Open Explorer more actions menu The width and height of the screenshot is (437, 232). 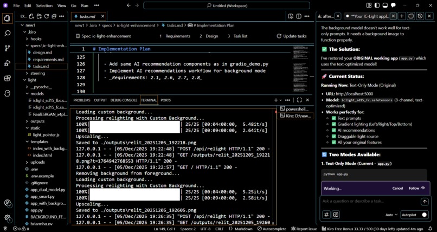click(x=62, y=16)
